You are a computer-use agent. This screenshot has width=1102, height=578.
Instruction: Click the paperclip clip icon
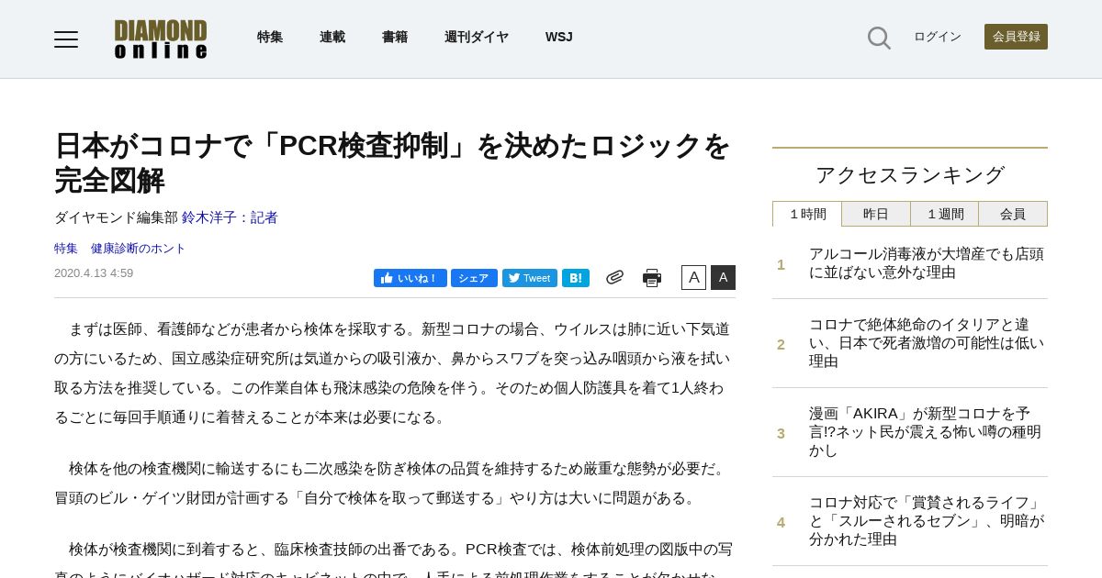(614, 277)
